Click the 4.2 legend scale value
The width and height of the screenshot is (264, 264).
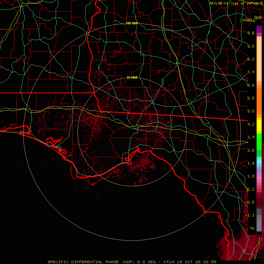[x=251, y=124]
